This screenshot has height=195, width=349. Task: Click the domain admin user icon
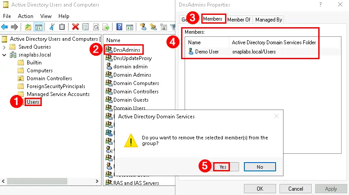pos(109,66)
